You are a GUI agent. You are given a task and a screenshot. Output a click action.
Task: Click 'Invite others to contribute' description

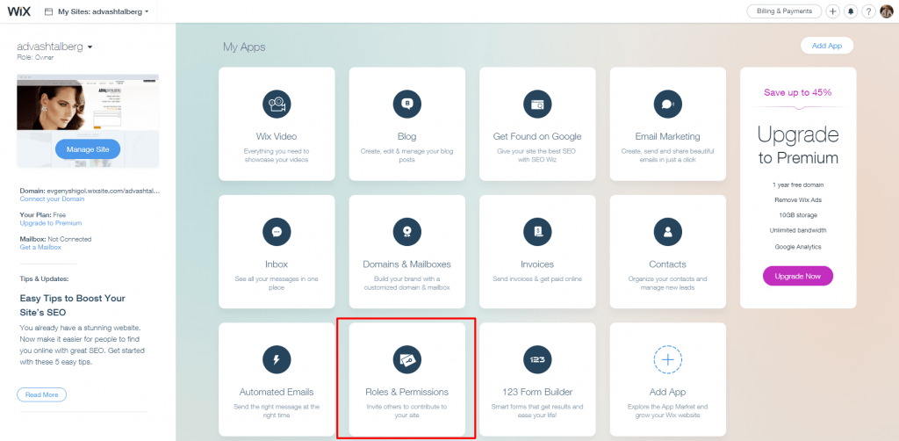[x=407, y=410]
